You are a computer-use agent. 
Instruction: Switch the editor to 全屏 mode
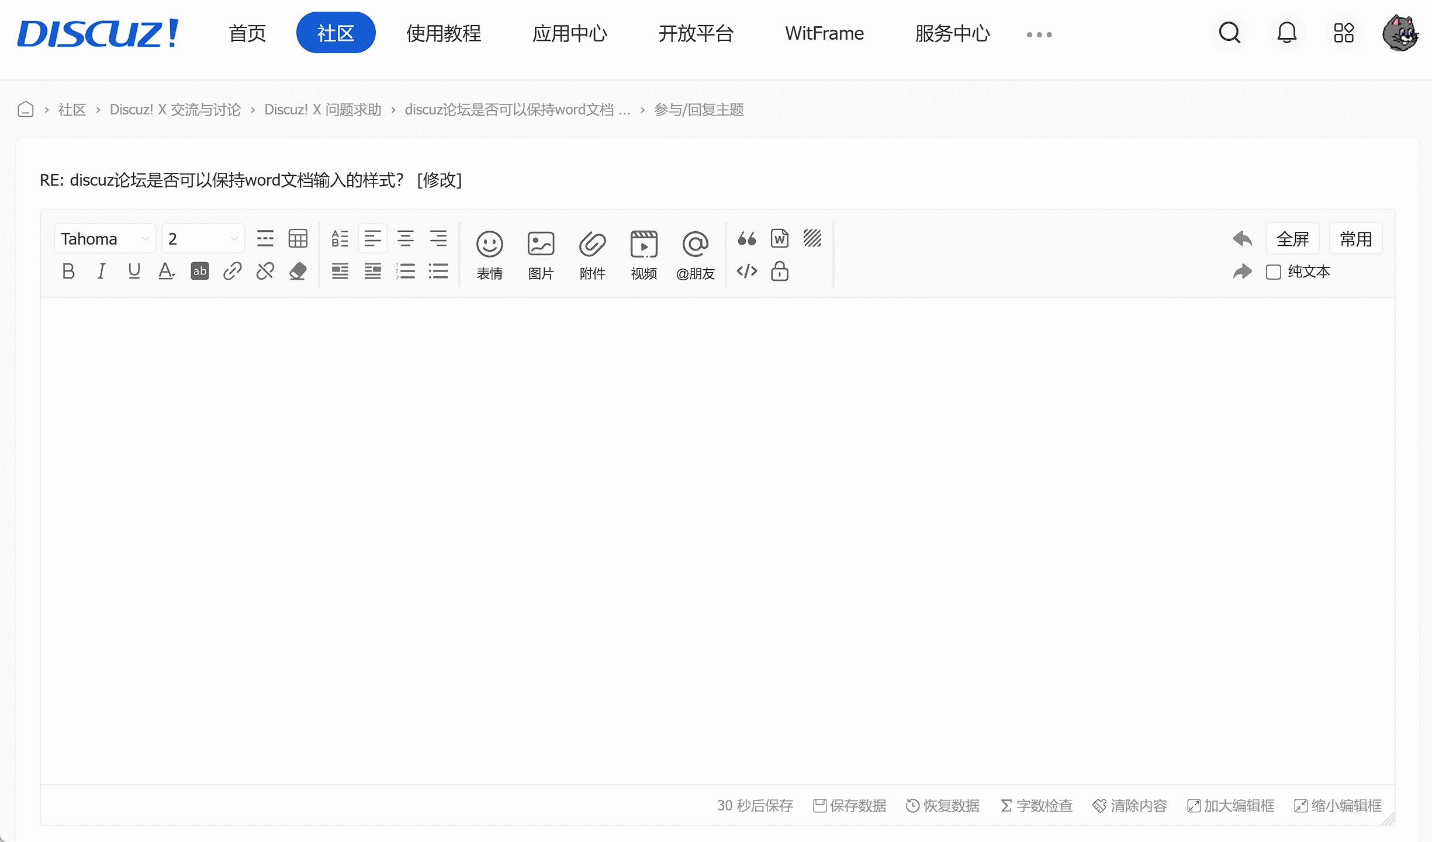pyautogui.click(x=1292, y=239)
